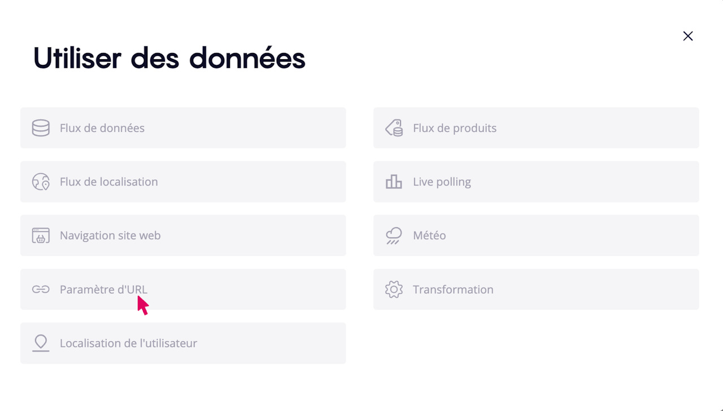Screen dimensions: 723x411
Task: Select the Flux de produits option
Action: point(536,128)
